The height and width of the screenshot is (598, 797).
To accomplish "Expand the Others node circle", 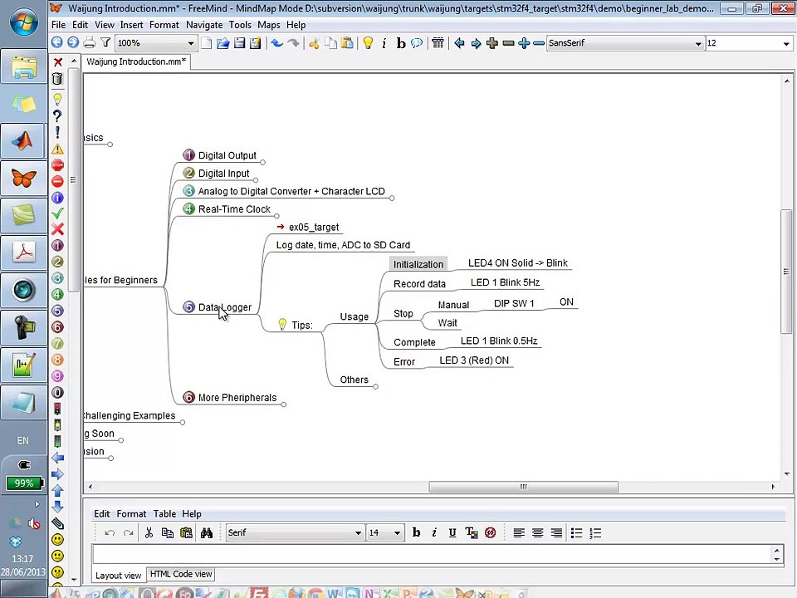I will tap(375, 386).
